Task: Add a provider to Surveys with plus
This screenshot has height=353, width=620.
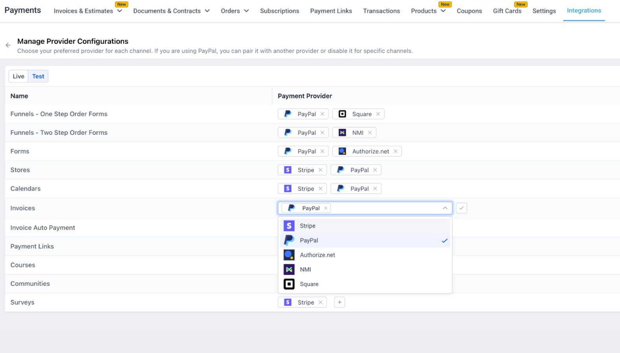Action: (339, 302)
